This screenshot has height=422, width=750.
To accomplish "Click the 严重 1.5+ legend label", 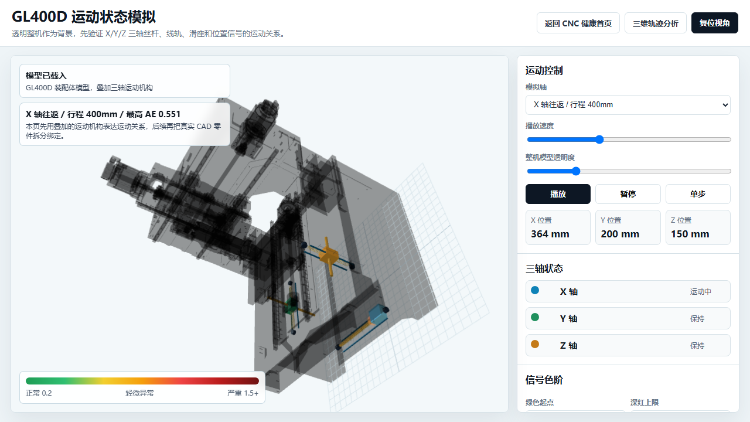I will pos(243,393).
